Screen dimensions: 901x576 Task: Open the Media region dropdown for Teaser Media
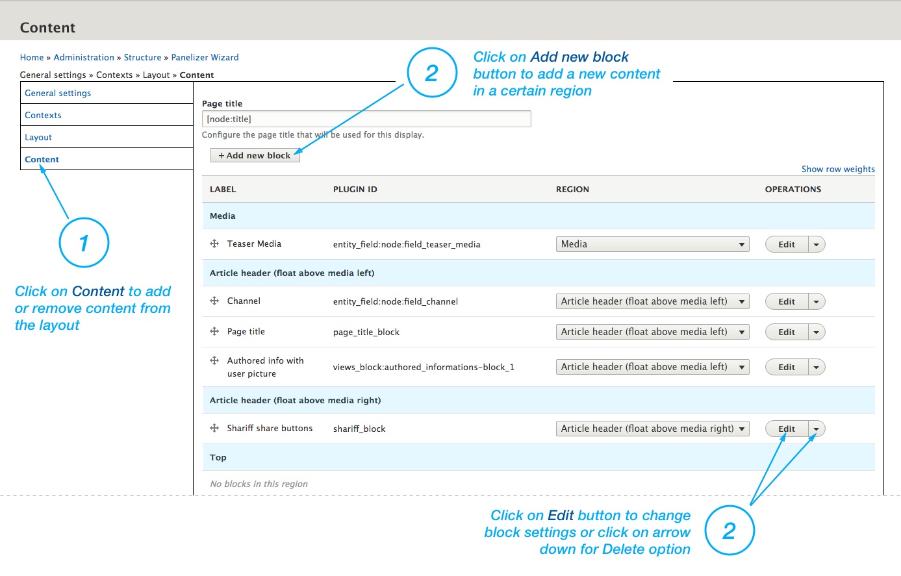[x=652, y=245]
